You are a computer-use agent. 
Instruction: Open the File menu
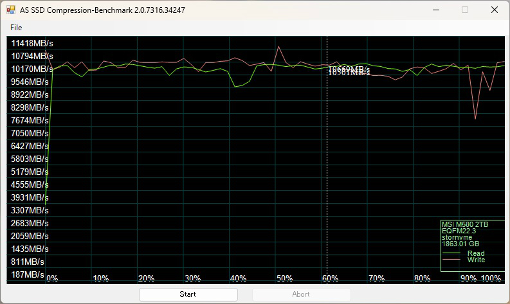(x=16, y=28)
